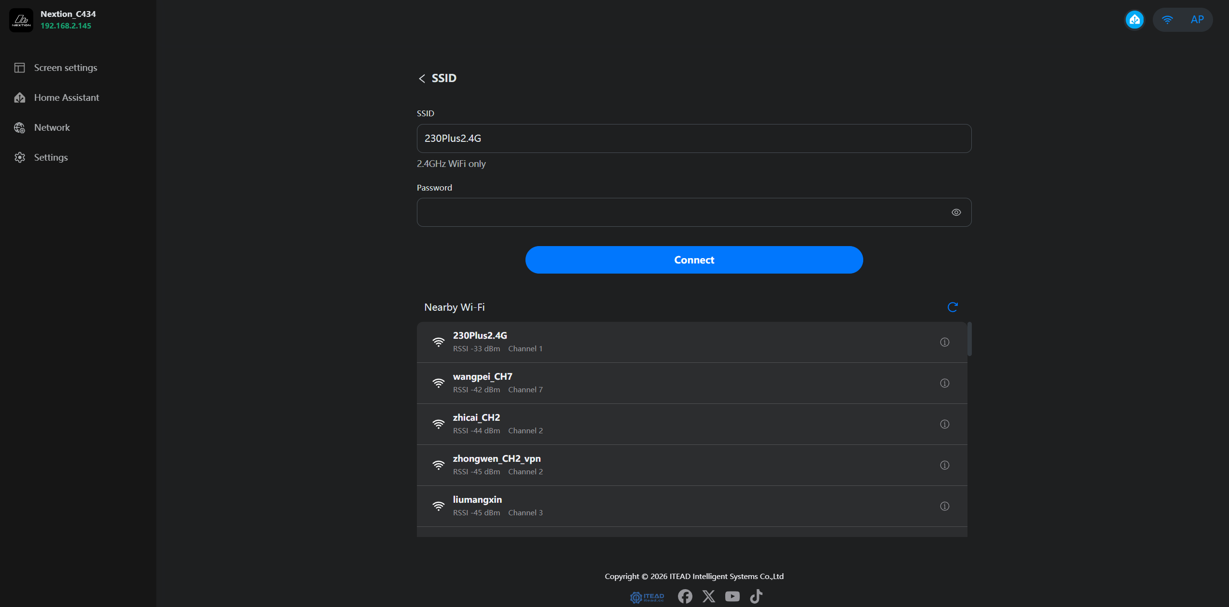Click the Wi-Fi list scrollbar thumb
1229x607 pixels.
click(x=969, y=339)
